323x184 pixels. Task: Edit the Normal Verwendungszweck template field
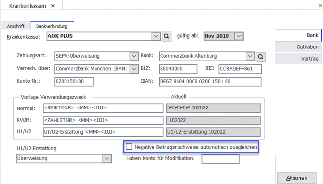pos(103,108)
